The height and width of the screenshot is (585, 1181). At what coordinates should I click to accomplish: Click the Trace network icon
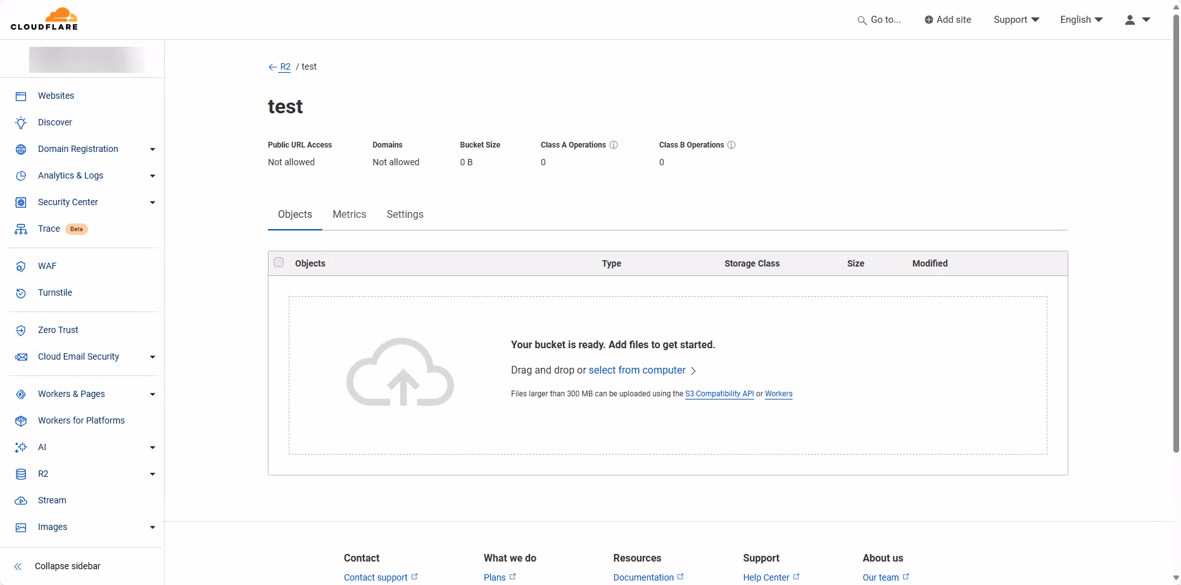tap(21, 229)
